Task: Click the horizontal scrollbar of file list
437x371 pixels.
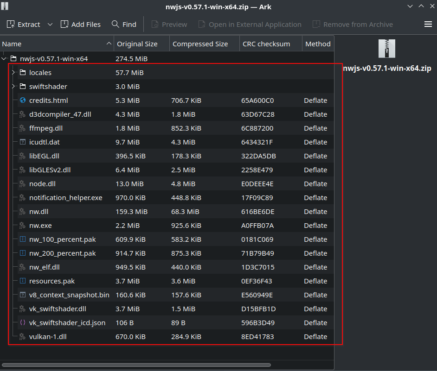Action: 136,365
